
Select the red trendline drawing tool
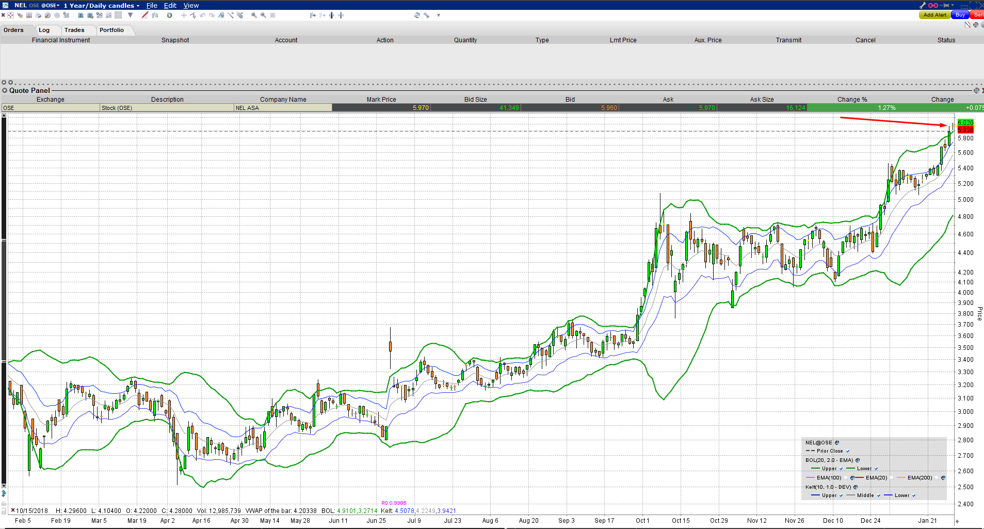pyautogui.click(x=145, y=15)
